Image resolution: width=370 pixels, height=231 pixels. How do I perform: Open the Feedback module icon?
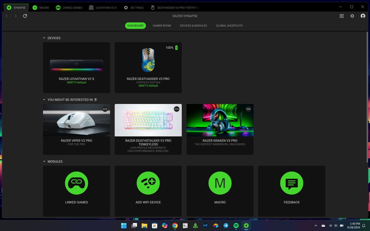(291, 183)
